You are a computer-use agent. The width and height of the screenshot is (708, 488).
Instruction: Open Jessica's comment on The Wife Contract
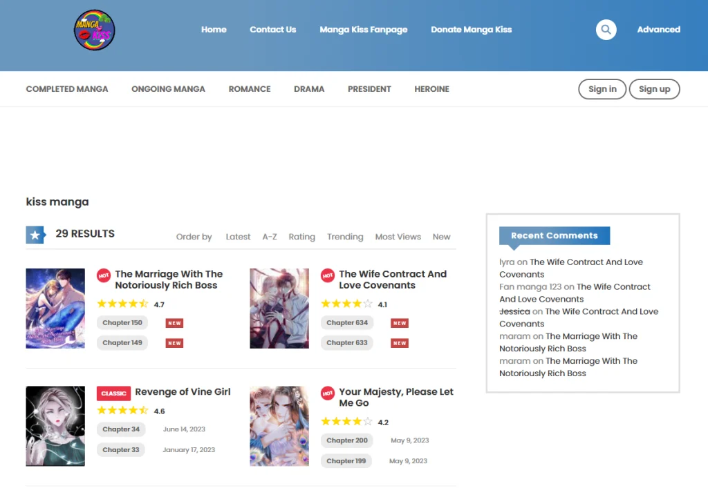579,318
